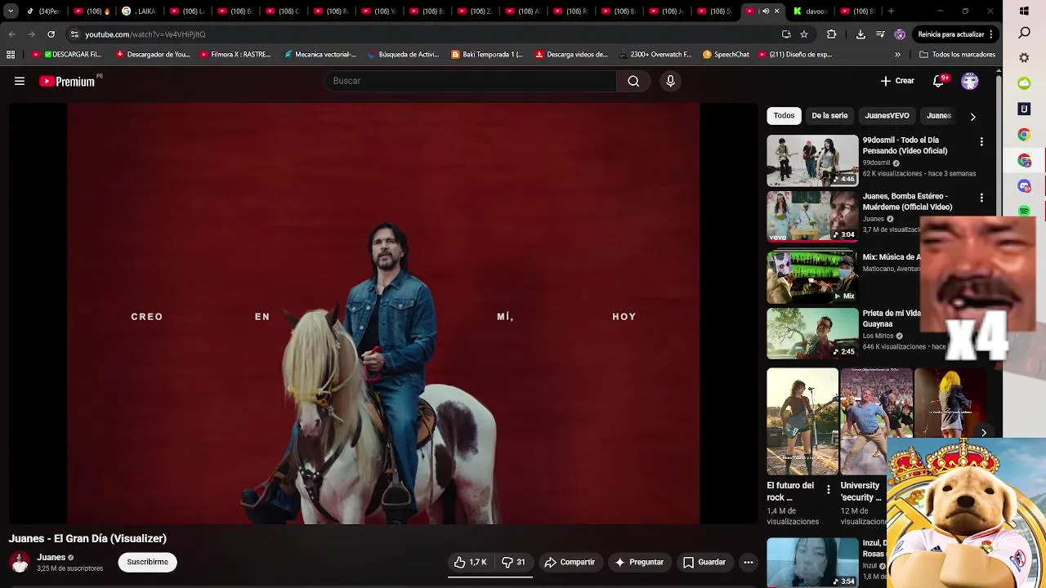Open 99dosmil Todo el Día Pensando thumbnail

click(812, 161)
